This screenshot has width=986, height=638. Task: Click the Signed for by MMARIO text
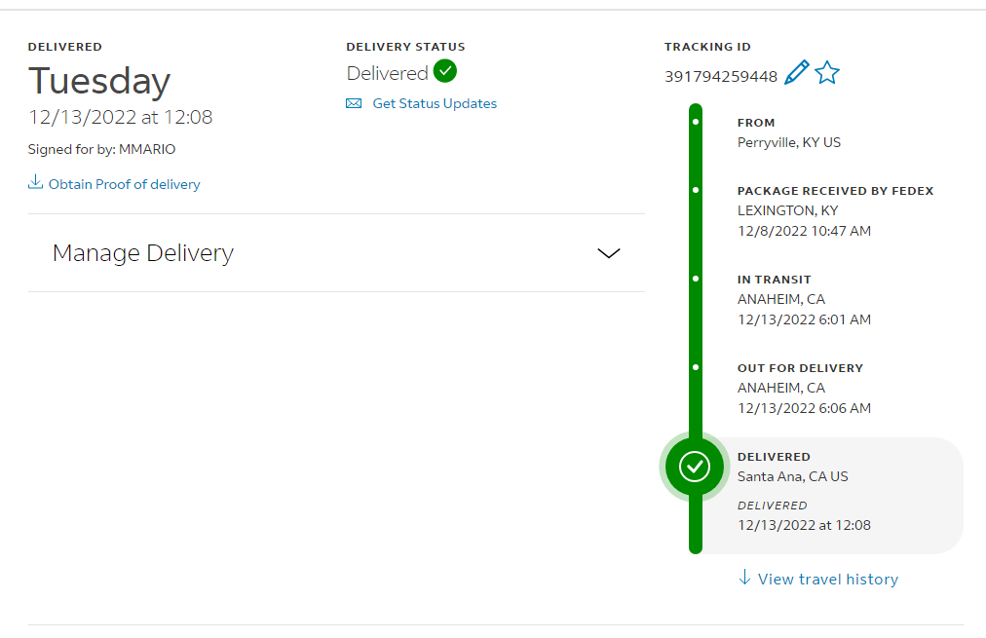(102, 149)
